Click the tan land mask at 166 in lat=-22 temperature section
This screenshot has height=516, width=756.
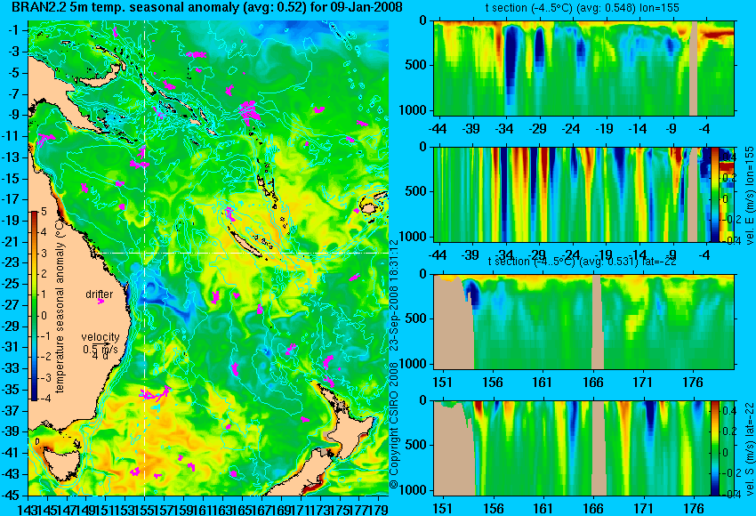pyautogui.click(x=598, y=322)
